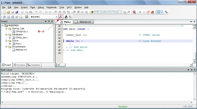Click the Copy icon in the toolbar
This screenshot has width=197, height=109.
pos(26,12)
